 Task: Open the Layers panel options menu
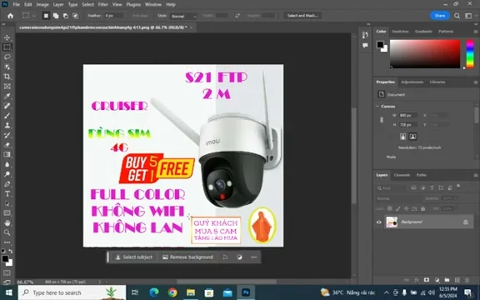475,175
